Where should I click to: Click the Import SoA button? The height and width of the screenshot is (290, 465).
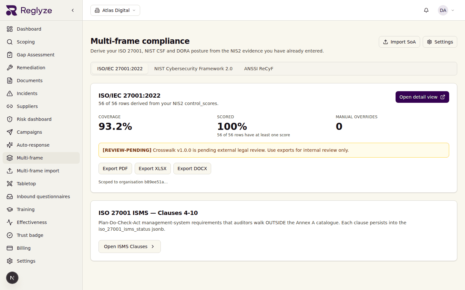click(399, 42)
